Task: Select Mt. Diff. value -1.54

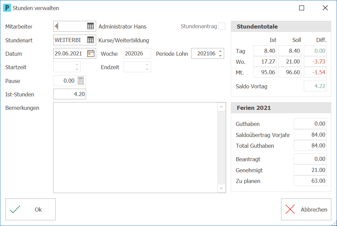Action: point(315,73)
